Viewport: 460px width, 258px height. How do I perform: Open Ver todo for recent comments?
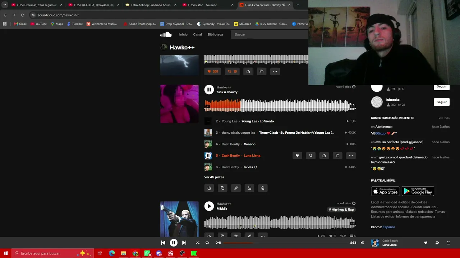(444, 118)
